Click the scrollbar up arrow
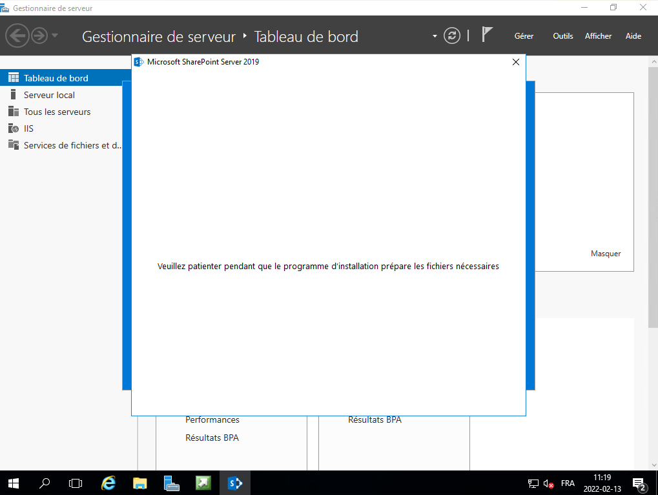This screenshot has height=495, width=658. click(653, 62)
